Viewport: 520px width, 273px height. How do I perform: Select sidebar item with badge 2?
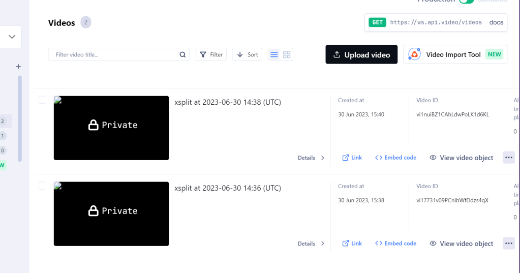pos(6,121)
